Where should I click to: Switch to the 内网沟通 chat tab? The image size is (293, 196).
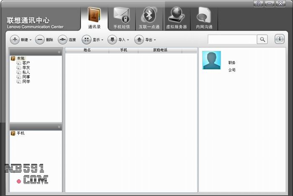point(204,18)
